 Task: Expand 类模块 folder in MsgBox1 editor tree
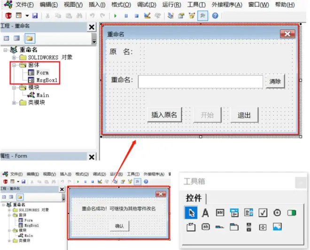click(x=9, y=241)
